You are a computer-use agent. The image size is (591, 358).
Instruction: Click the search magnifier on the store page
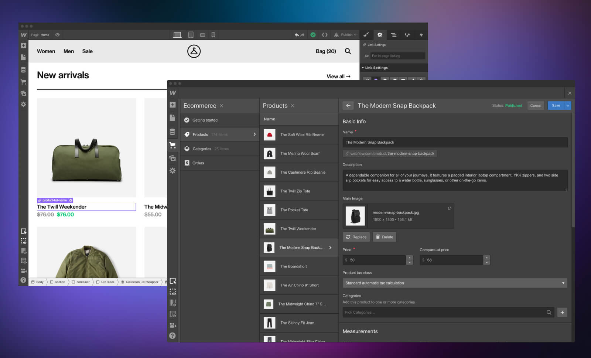[x=348, y=51]
